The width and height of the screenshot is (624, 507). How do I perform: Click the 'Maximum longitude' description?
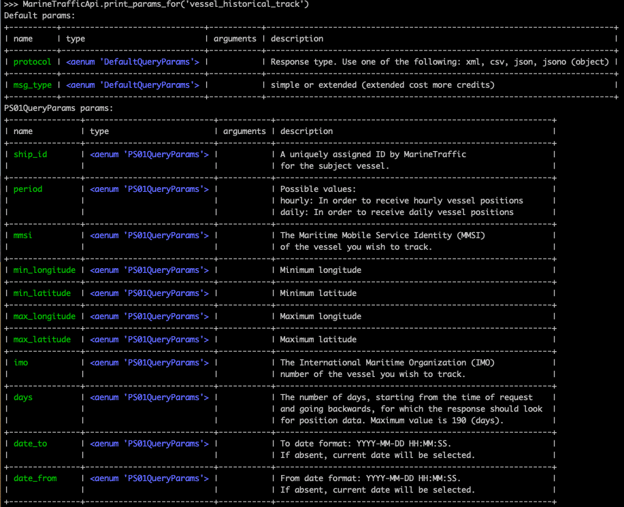[321, 316]
